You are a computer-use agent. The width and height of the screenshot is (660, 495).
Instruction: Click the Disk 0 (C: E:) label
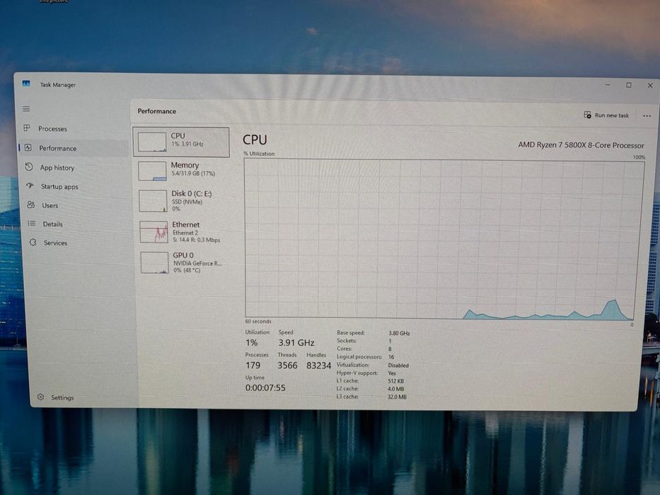click(192, 194)
